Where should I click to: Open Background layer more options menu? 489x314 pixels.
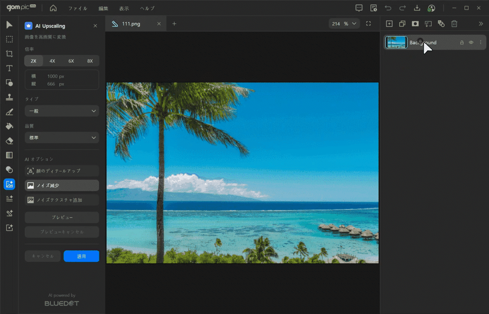pos(480,43)
